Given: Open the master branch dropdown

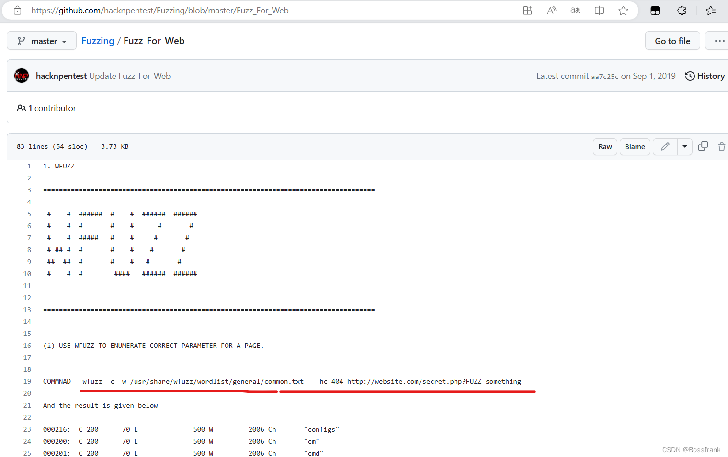Looking at the screenshot, I should pyautogui.click(x=42, y=41).
